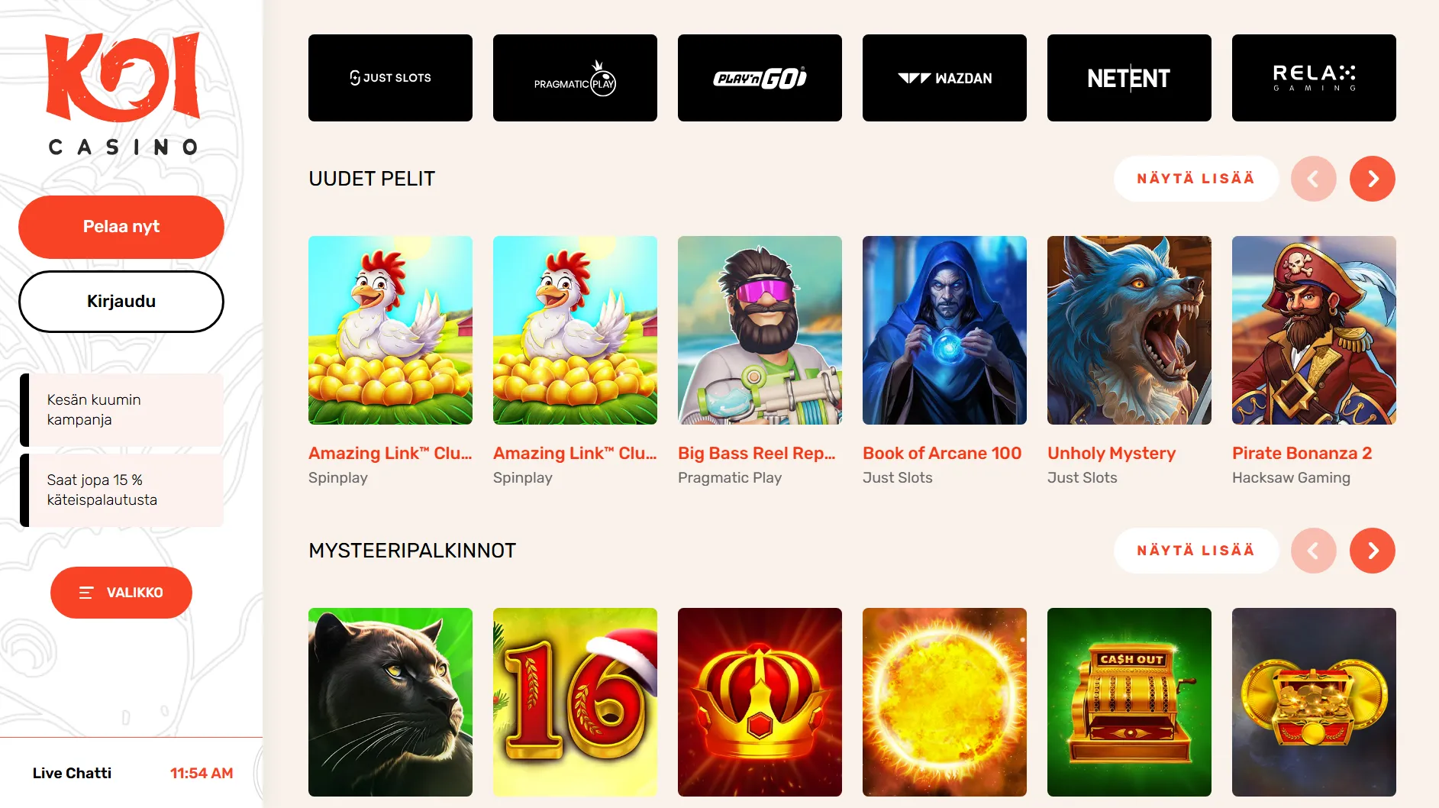Click Näytä lisää for Uudet Pelit

(x=1196, y=179)
